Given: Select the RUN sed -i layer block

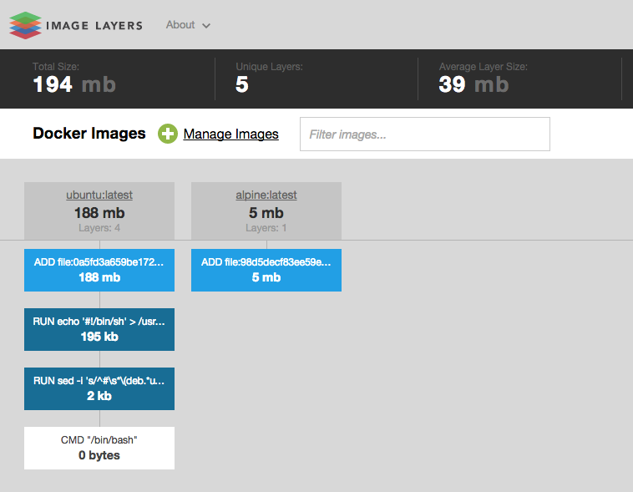Looking at the screenshot, I should tap(99, 388).
